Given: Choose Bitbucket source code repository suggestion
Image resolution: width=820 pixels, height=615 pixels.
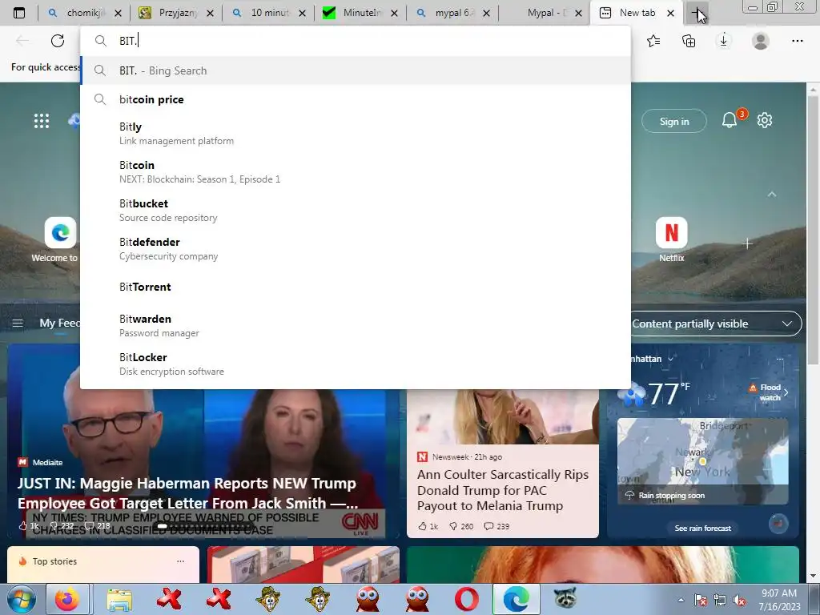Looking at the screenshot, I should click(x=356, y=211).
